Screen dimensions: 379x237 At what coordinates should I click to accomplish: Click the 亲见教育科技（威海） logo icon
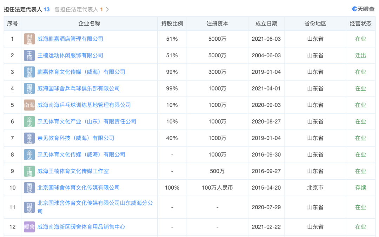29,138
